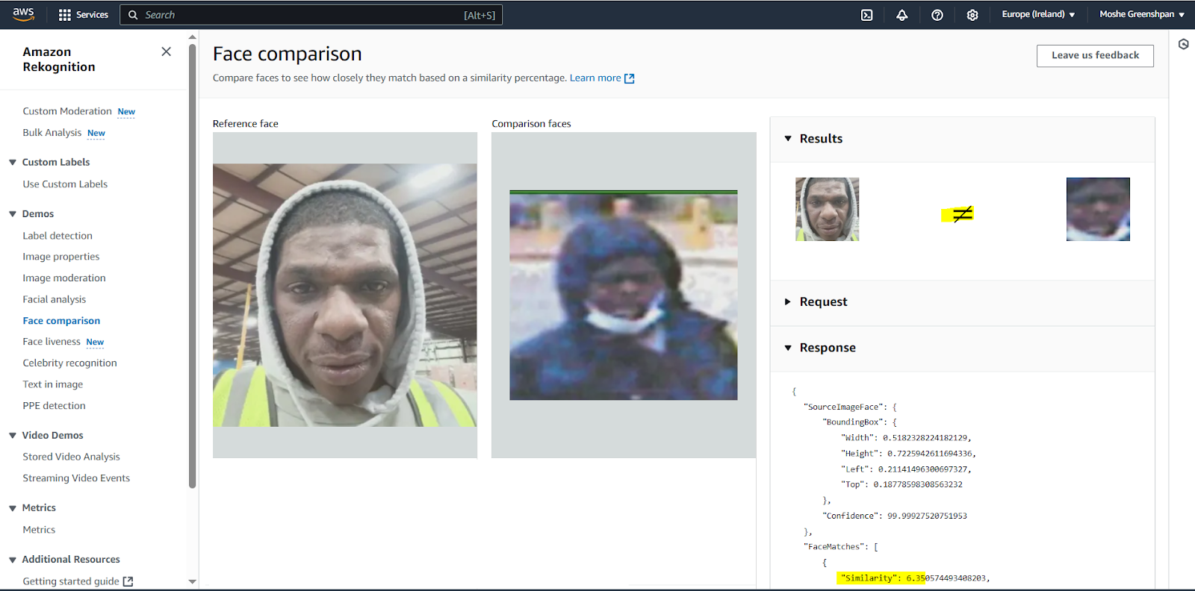The height and width of the screenshot is (591, 1195).
Task: Select Face comparison in sidebar
Action: (x=61, y=321)
